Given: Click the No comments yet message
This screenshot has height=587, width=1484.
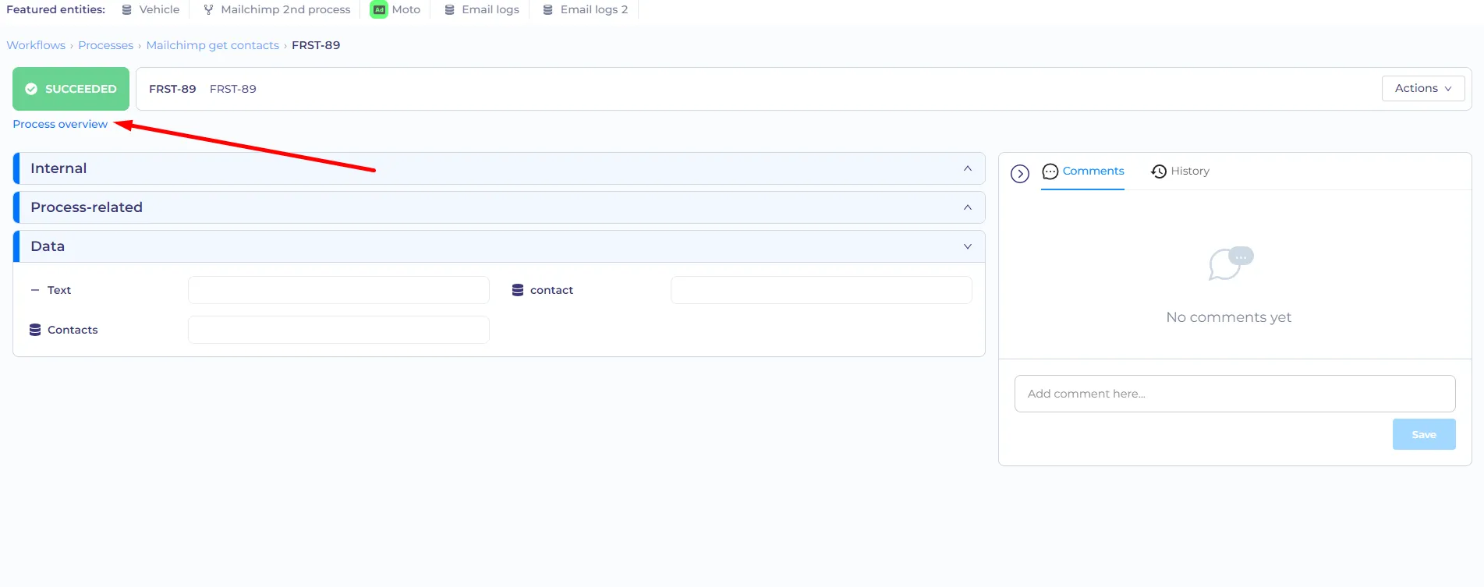Looking at the screenshot, I should (x=1229, y=317).
